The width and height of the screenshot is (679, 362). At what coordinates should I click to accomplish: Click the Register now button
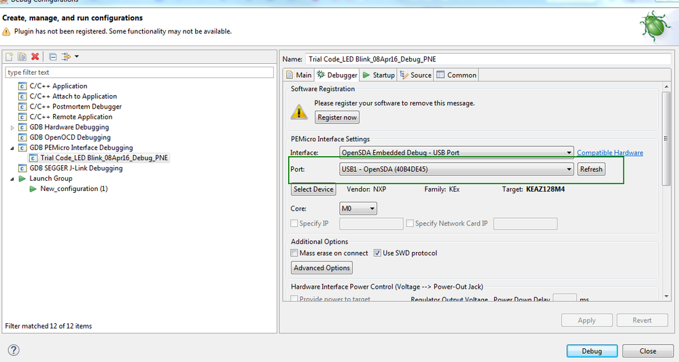point(337,117)
